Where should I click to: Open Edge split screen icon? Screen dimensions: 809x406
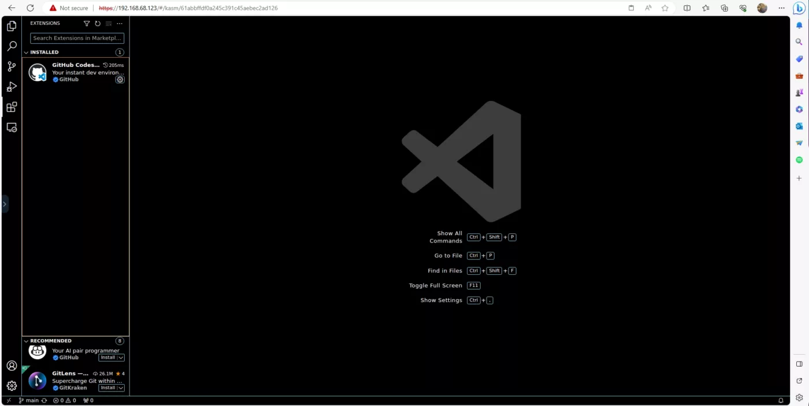(x=687, y=8)
